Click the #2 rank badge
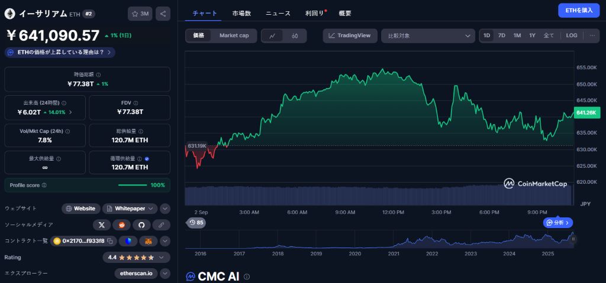The height and width of the screenshot is (283, 606). coord(89,14)
